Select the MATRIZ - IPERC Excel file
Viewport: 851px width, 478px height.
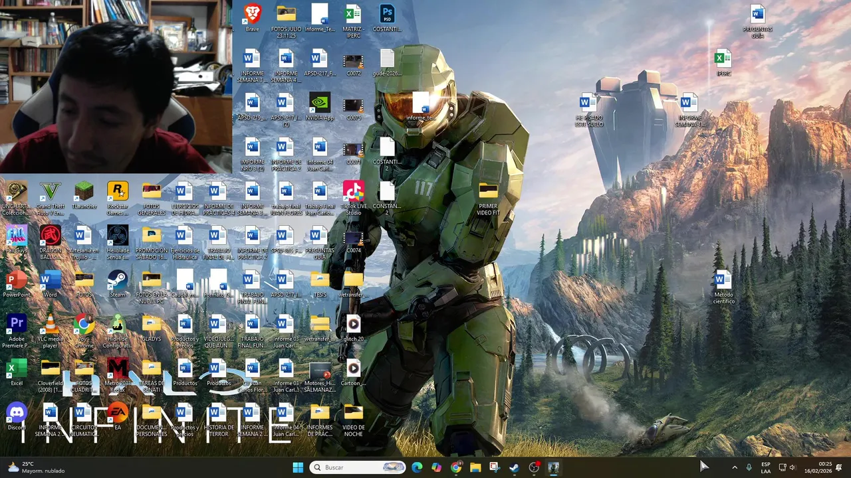pos(353,21)
